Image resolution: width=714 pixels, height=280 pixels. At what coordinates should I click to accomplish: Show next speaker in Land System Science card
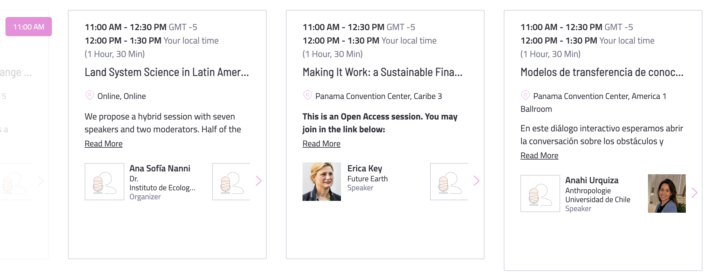[x=259, y=181]
